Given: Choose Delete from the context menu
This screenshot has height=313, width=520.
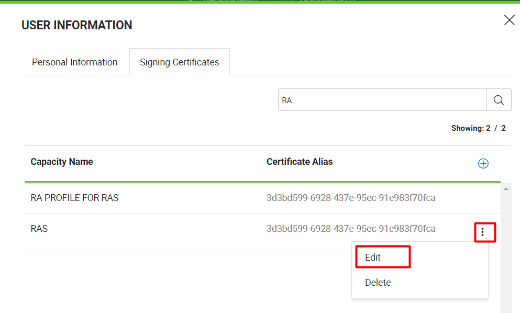Looking at the screenshot, I should tap(378, 283).
